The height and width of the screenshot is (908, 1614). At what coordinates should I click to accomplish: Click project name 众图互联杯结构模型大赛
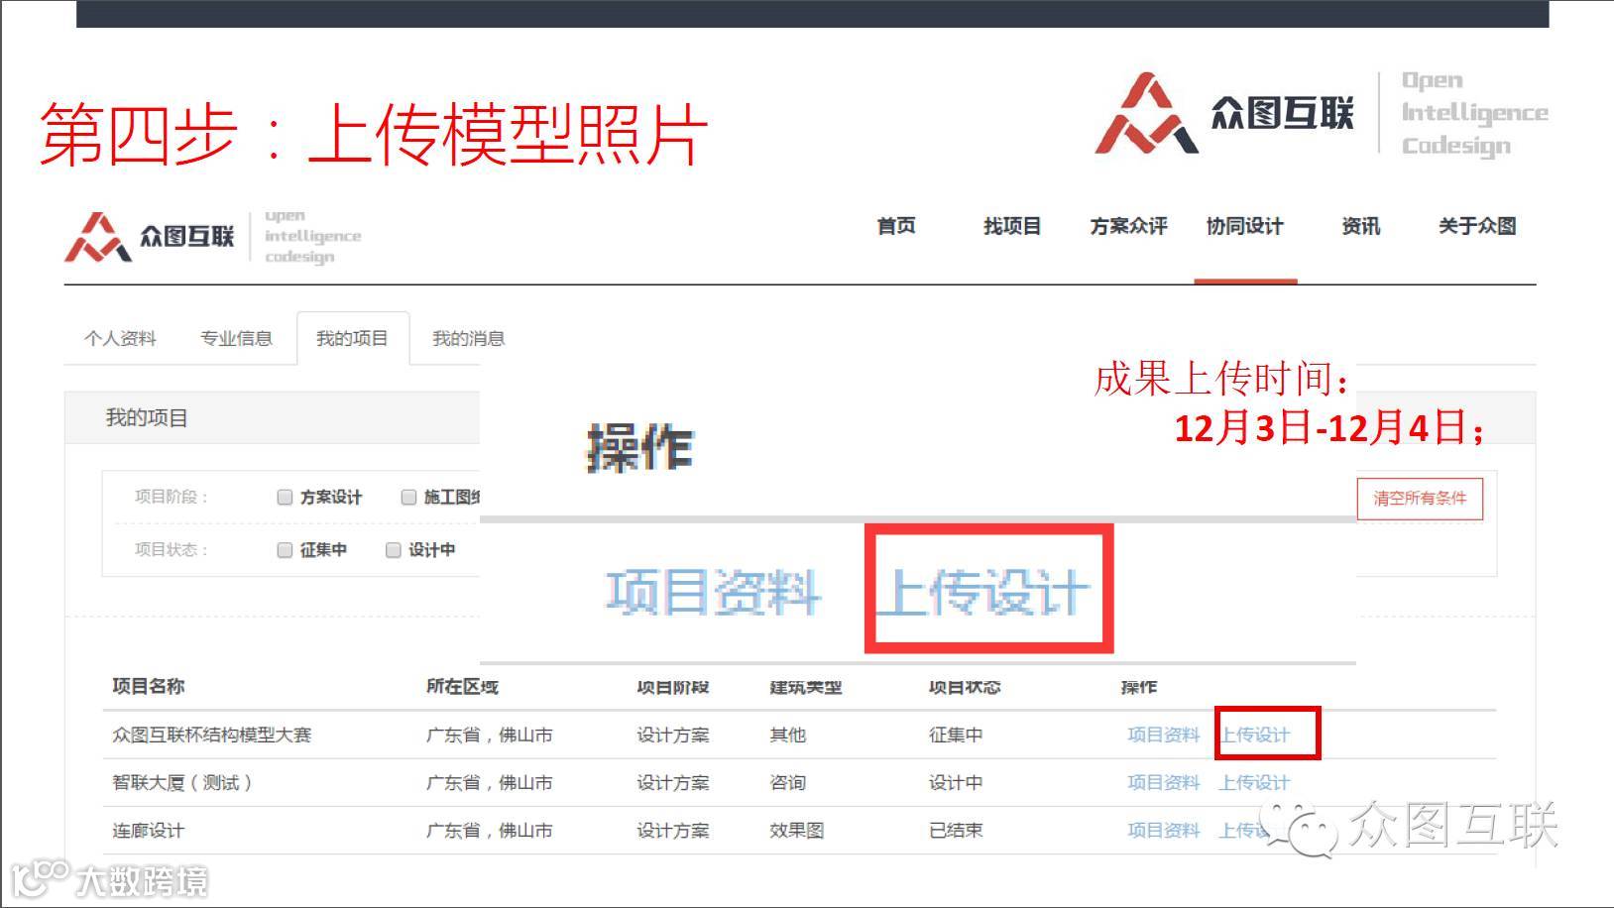pyautogui.click(x=211, y=735)
